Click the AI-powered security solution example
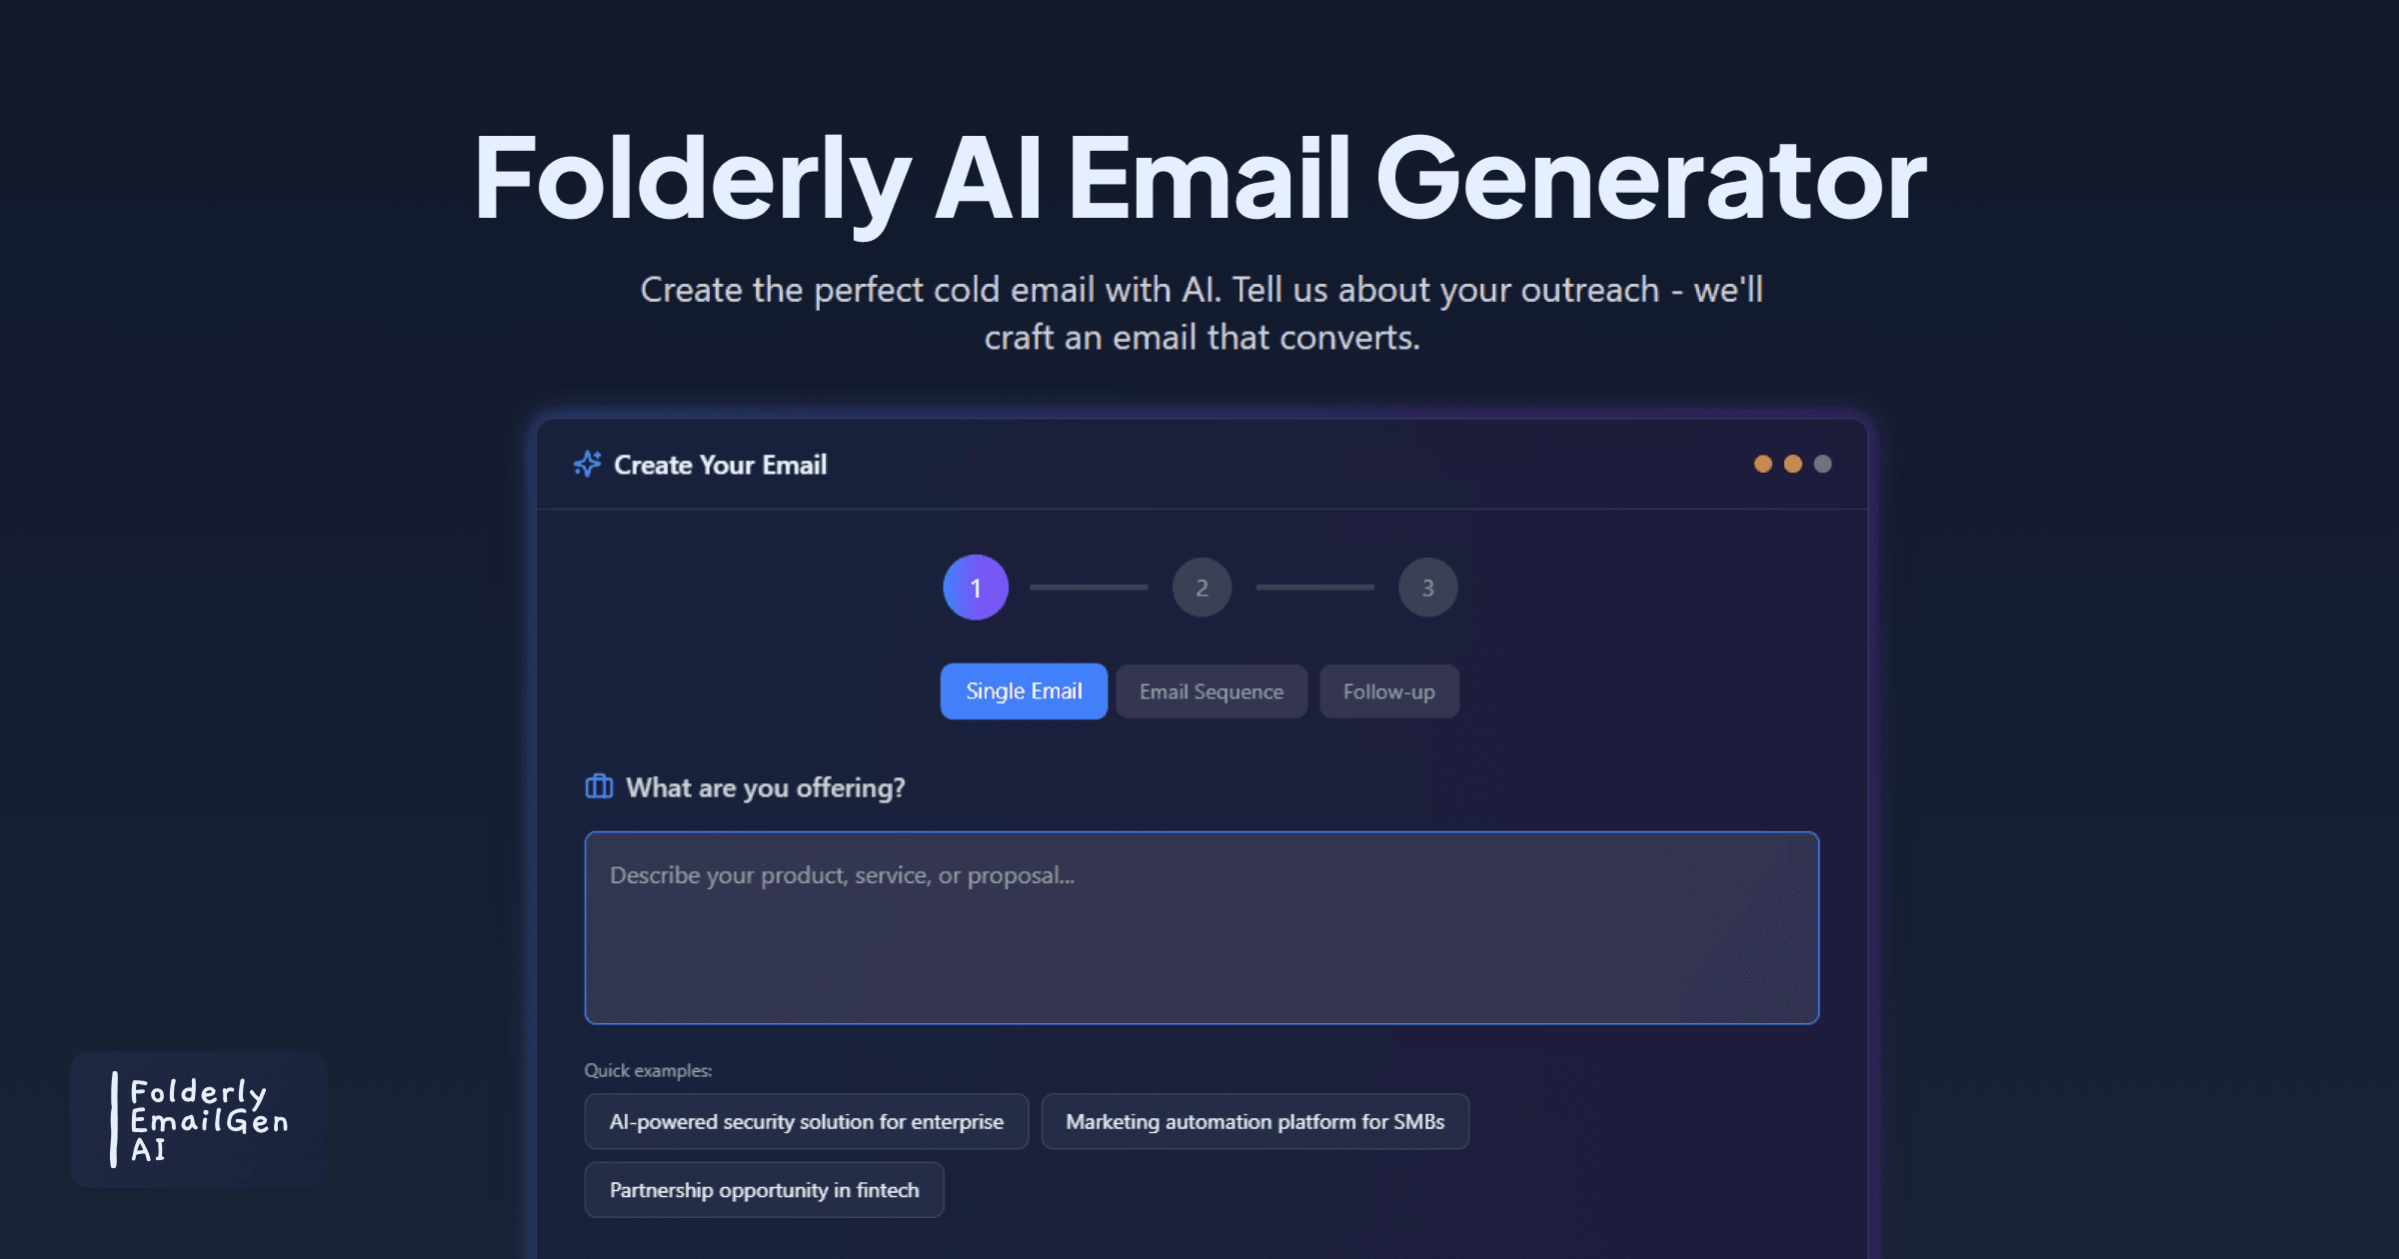This screenshot has height=1259, width=2399. click(806, 1121)
